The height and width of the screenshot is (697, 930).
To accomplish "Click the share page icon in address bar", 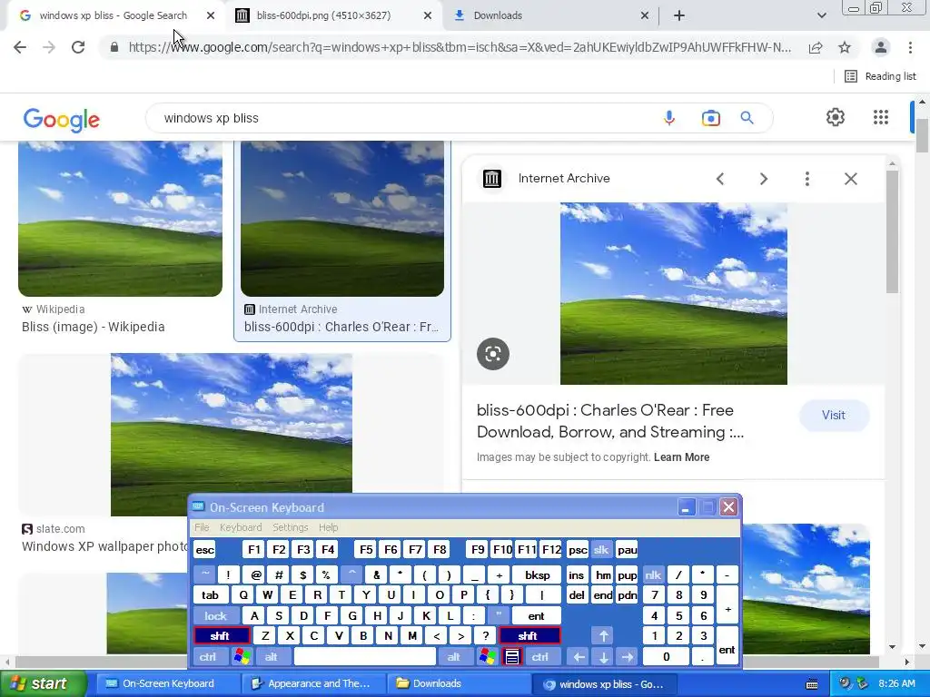I will pos(816,47).
